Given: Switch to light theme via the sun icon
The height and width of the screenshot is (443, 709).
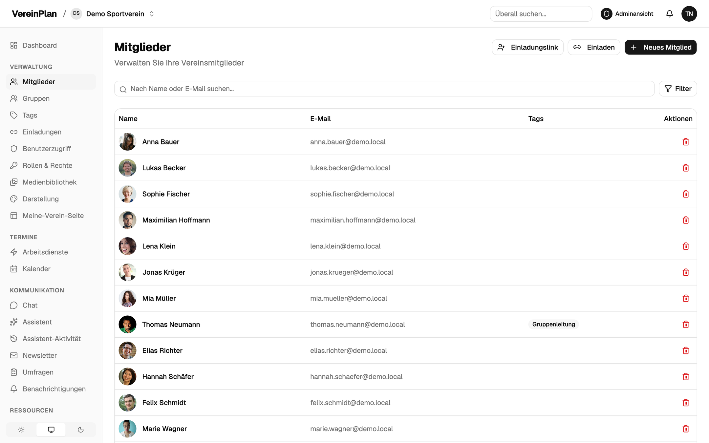Looking at the screenshot, I should [21, 430].
